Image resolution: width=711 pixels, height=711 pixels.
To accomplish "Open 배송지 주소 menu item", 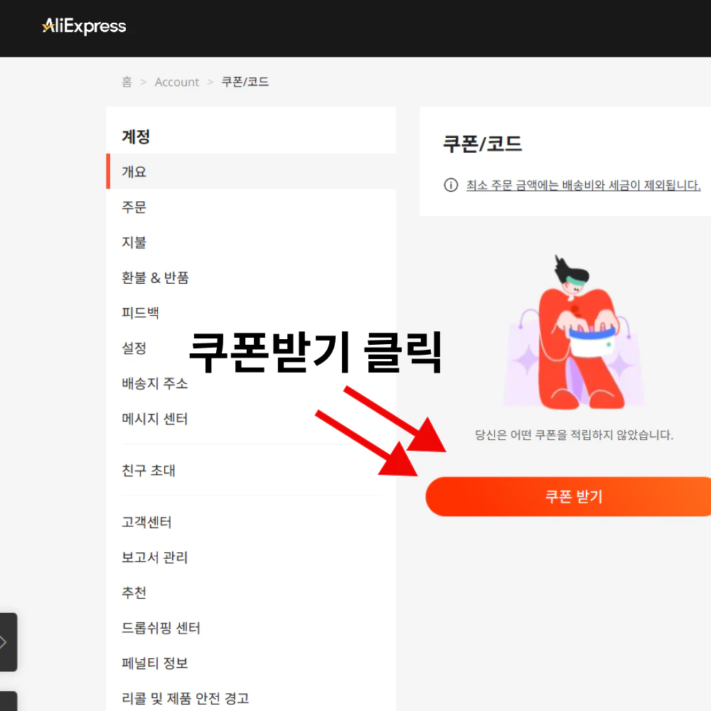I will [x=154, y=384].
